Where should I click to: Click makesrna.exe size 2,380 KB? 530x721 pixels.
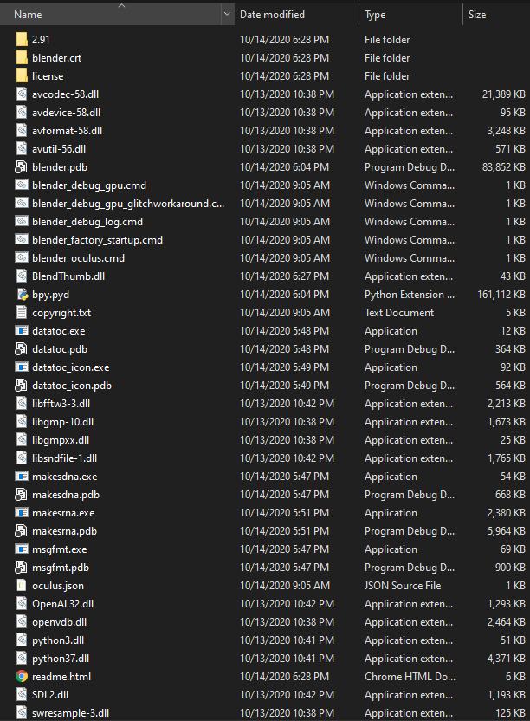pos(507,513)
